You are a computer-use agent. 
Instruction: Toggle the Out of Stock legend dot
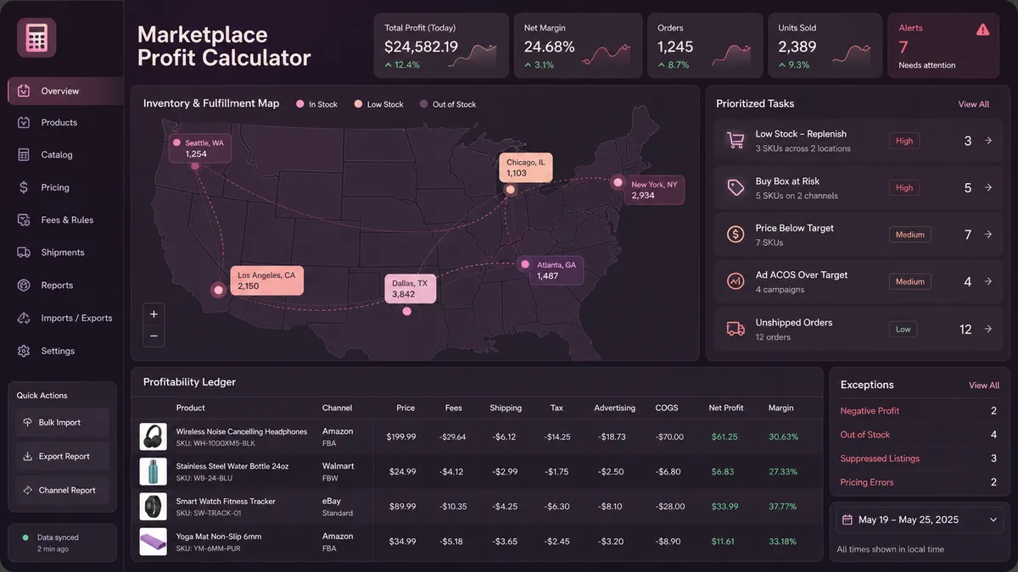point(423,104)
